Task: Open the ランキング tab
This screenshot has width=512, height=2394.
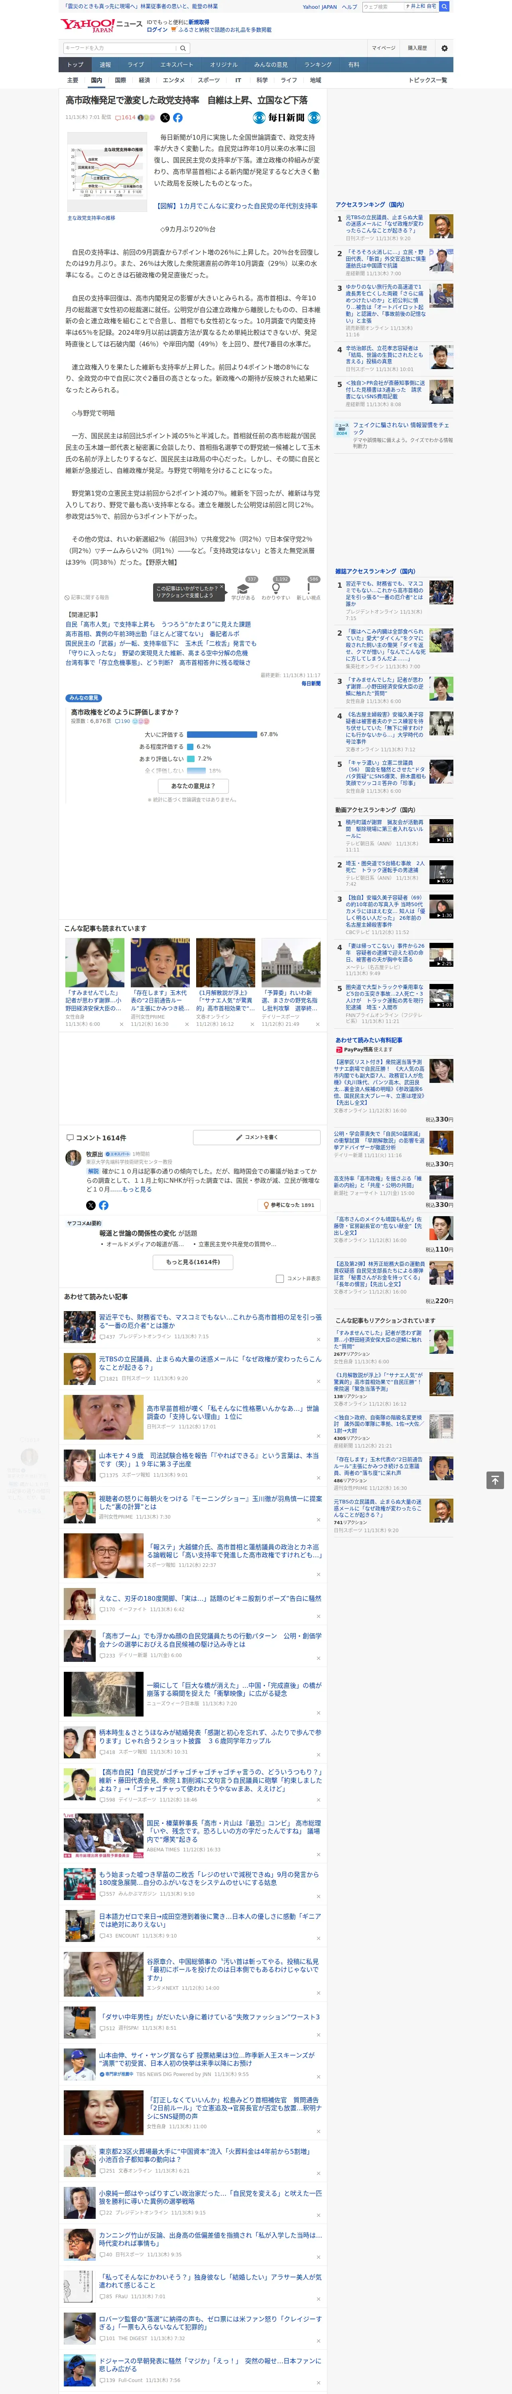Action: point(318,65)
